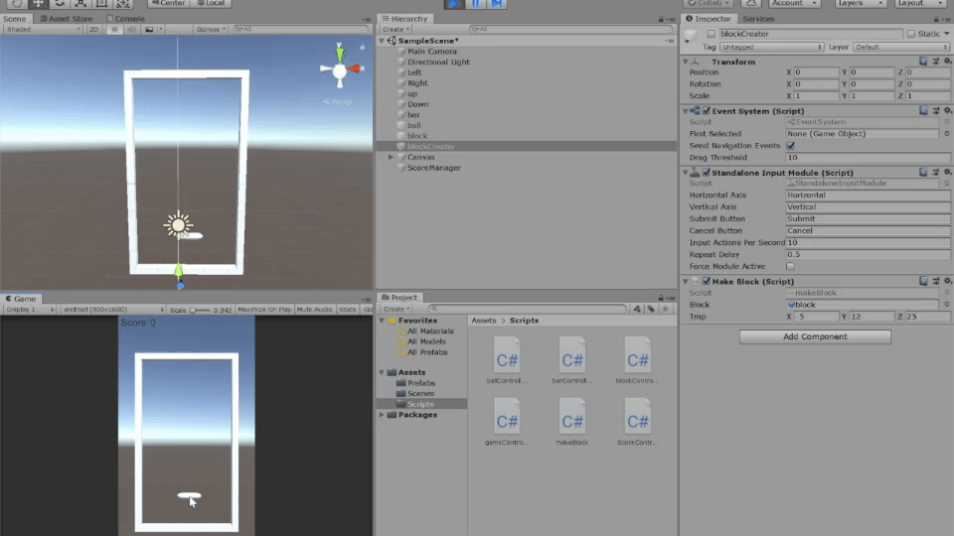Image resolution: width=954 pixels, height=536 pixels.
Task: Click the Scene orientation gizmo
Action: [340, 69]
